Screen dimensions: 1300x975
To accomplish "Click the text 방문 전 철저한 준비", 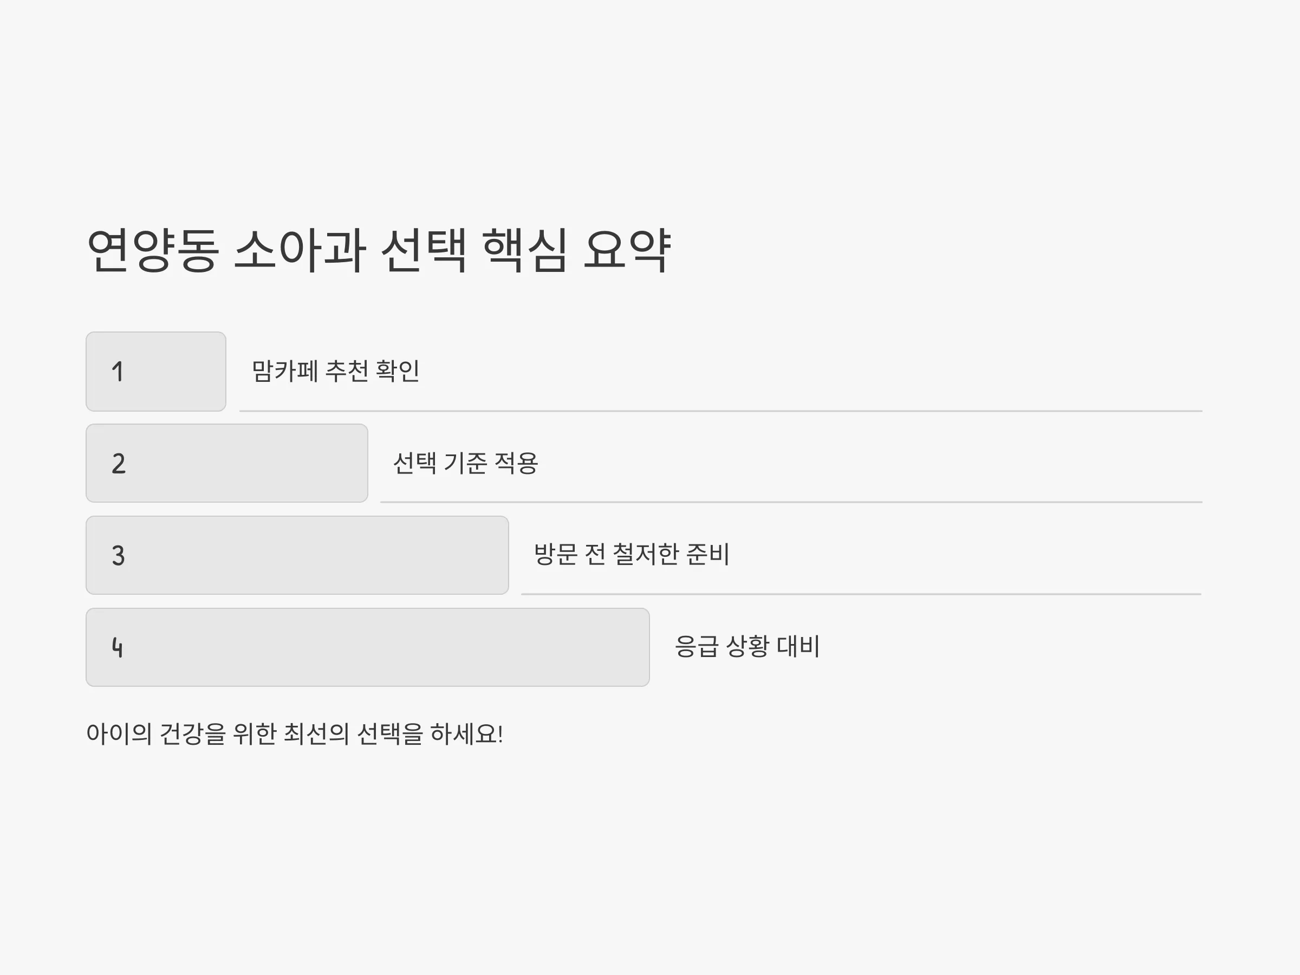I will (632, 554).
